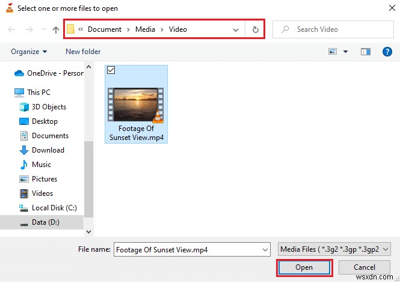
Task: Click the blue Download arrow icon
Action: pyautogui.click(x=24, y=150)
